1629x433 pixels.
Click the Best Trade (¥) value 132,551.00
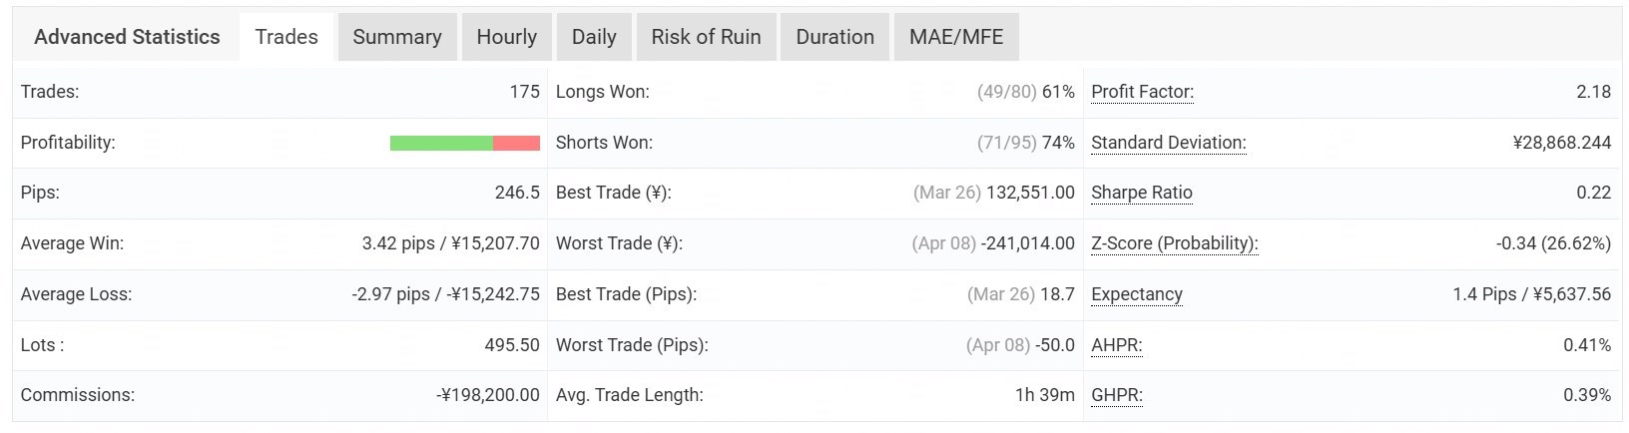click(1030, 193)
